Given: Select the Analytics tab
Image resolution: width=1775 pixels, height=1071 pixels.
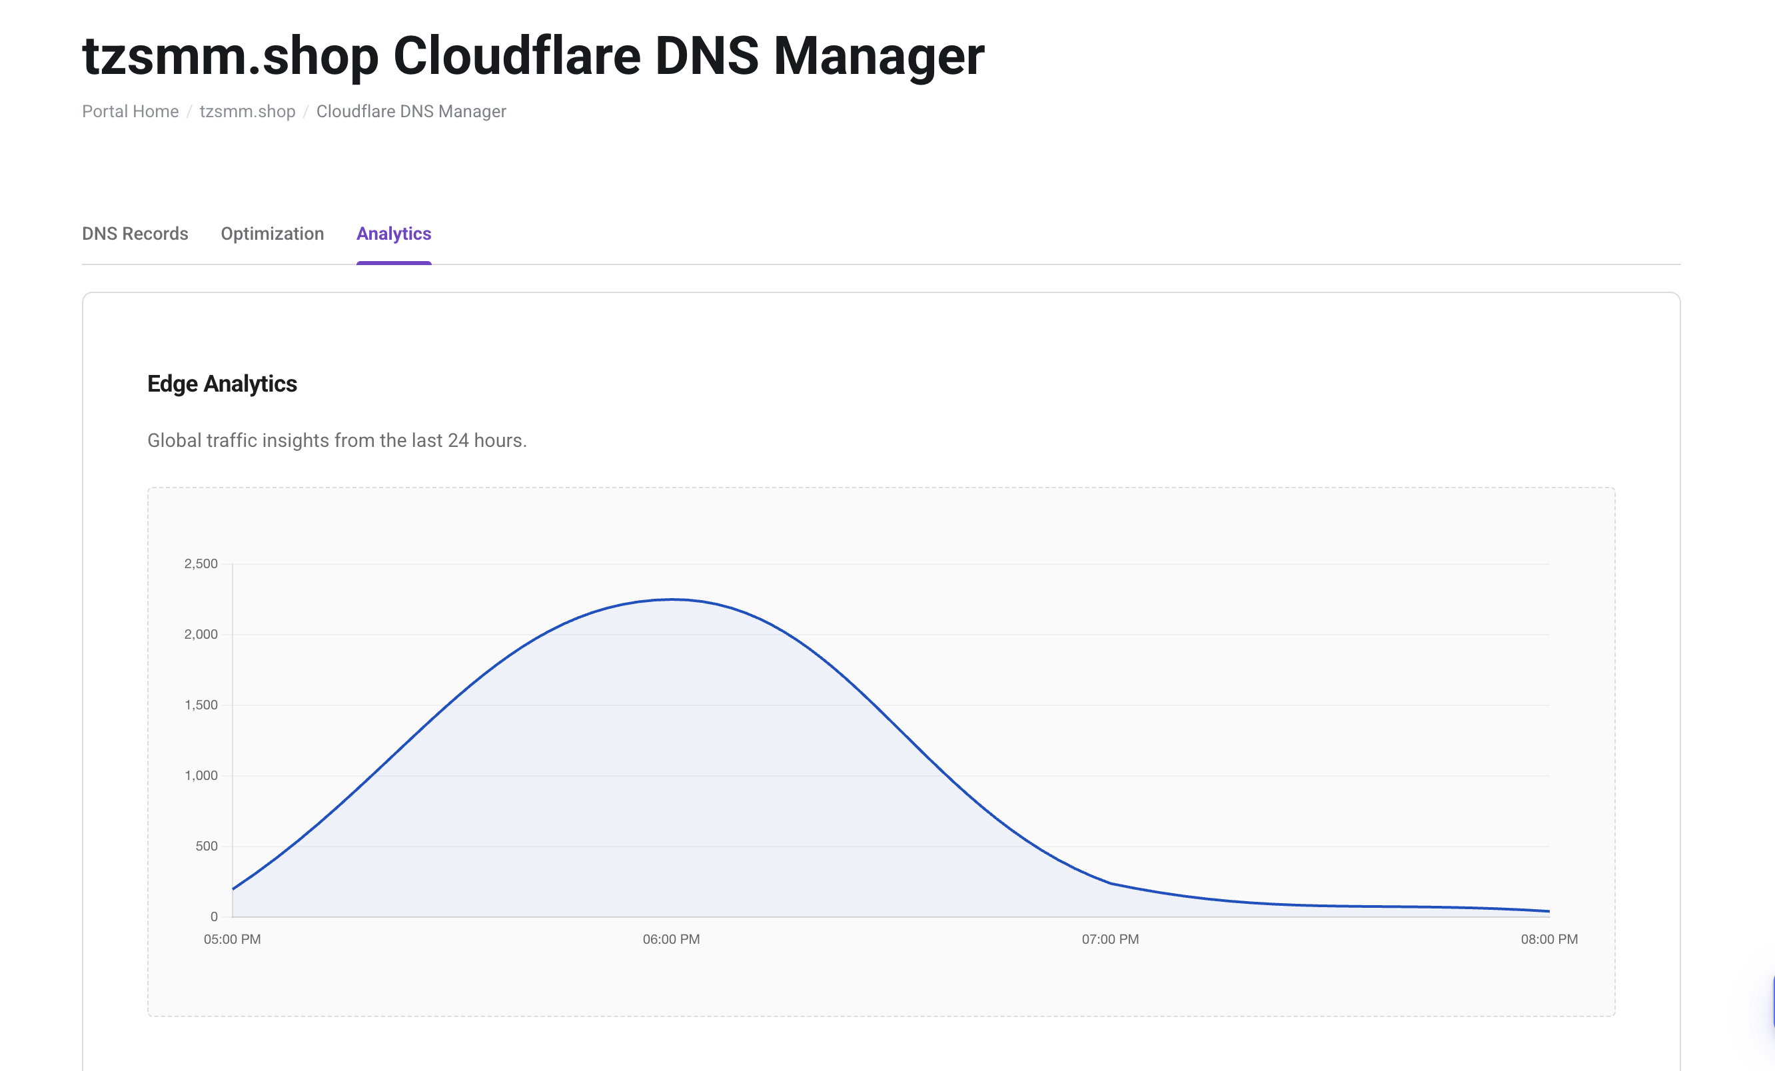Looking at the screenshot, I should tap(393, 234).
